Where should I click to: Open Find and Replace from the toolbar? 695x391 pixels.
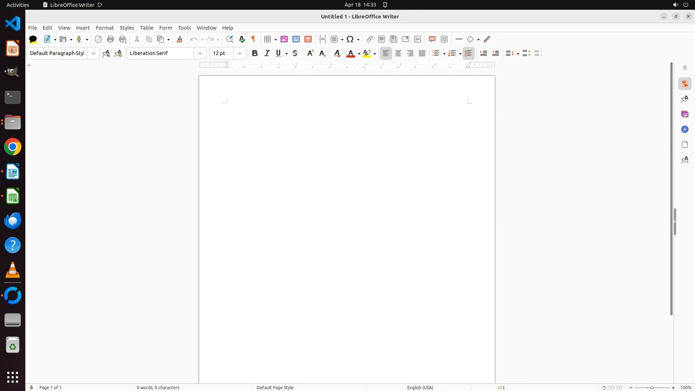[x=229, y=39]
